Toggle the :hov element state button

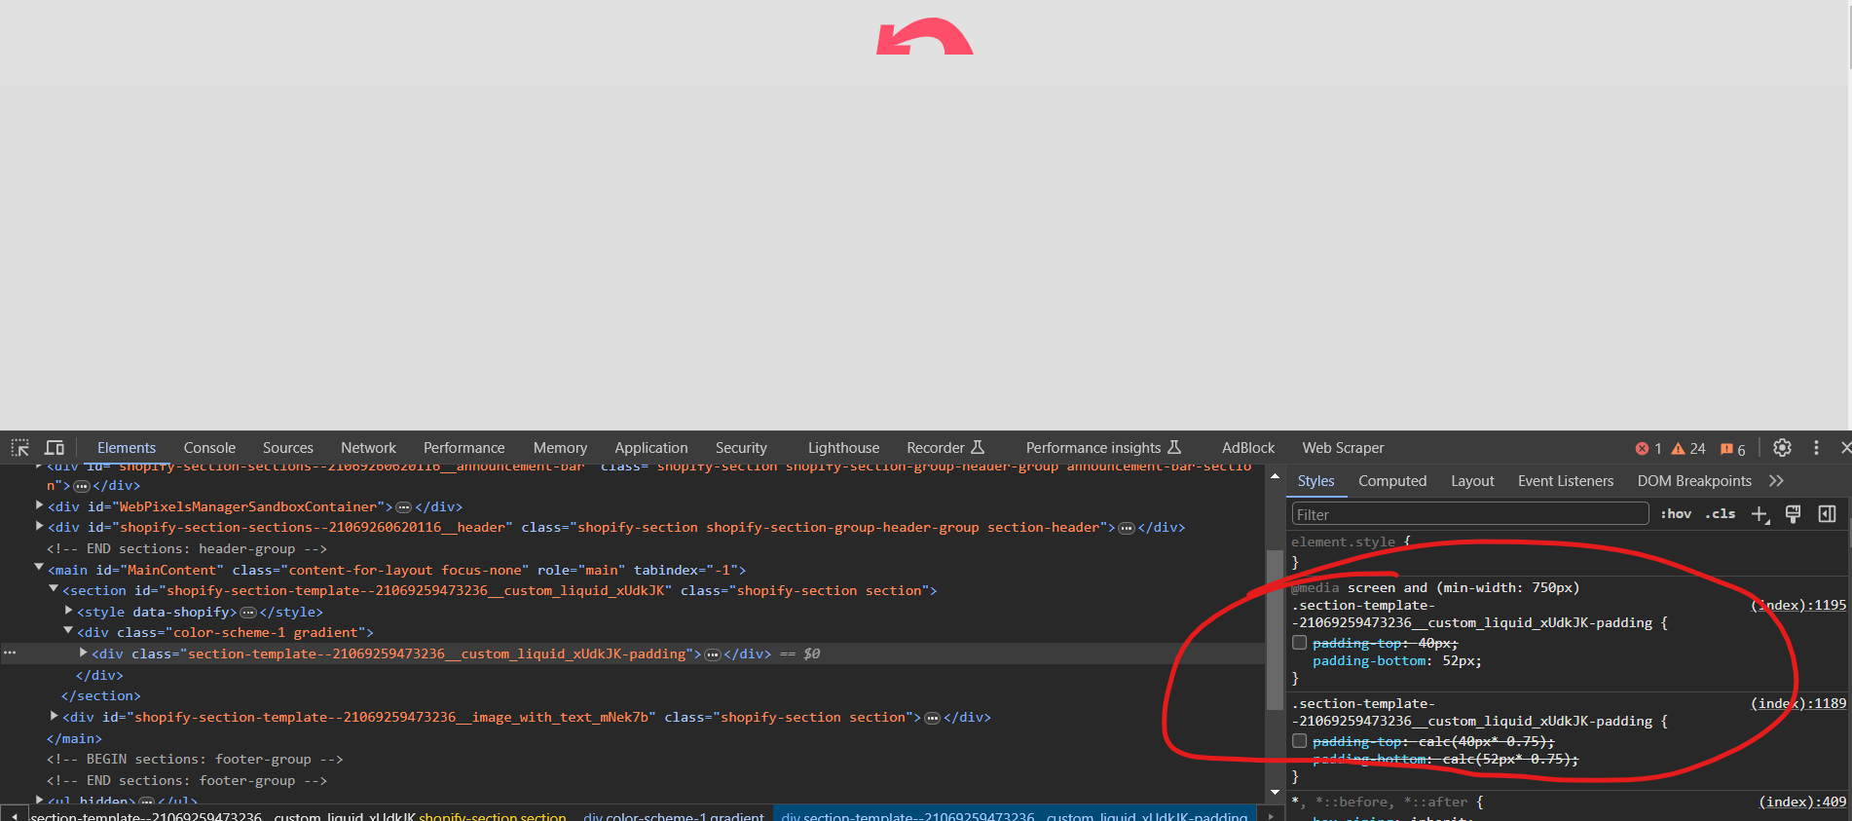pos(1676,514)
